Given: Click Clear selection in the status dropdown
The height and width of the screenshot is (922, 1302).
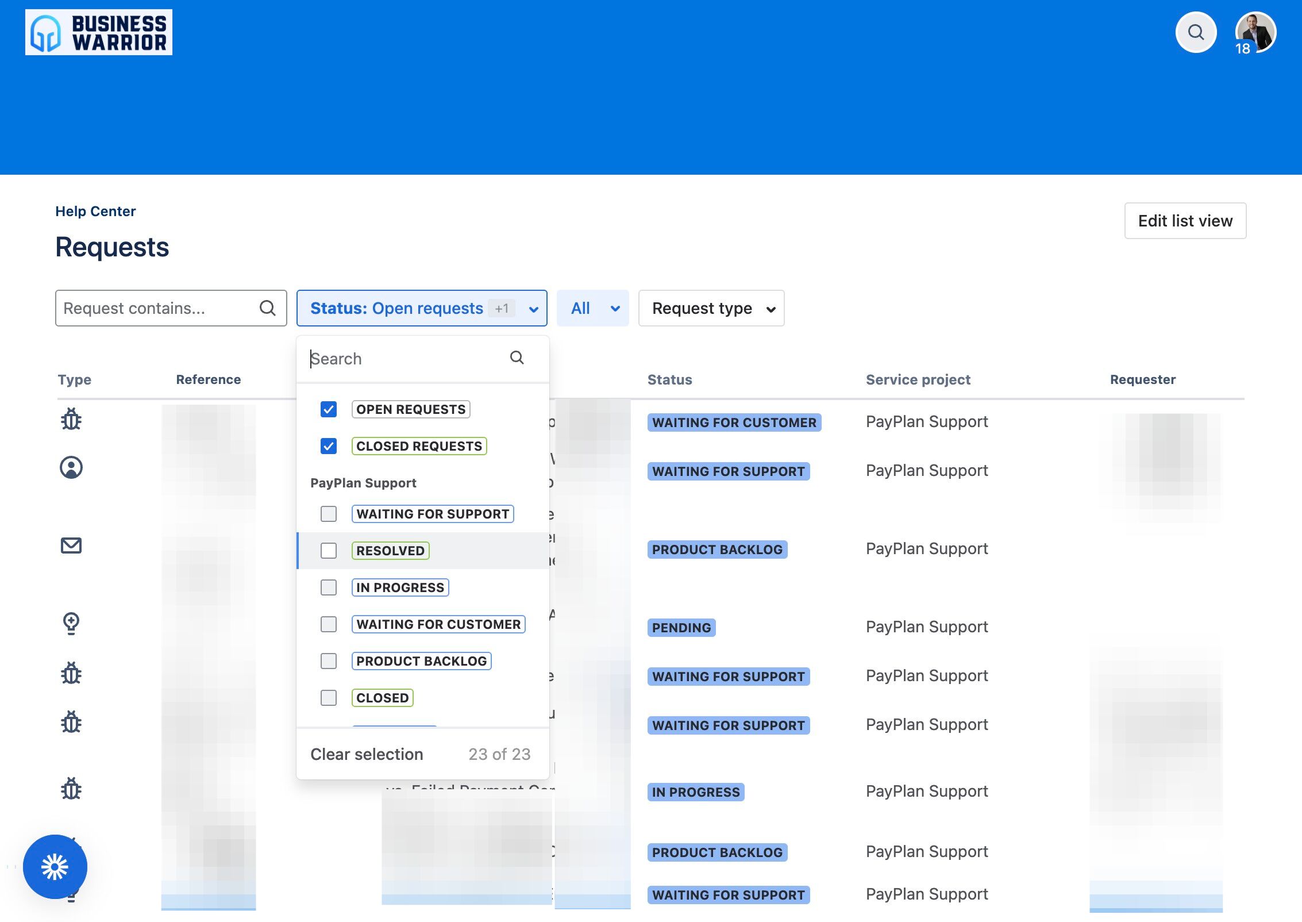Looking at the screenshot, I should pyautogui.click(x=367, y=754).
